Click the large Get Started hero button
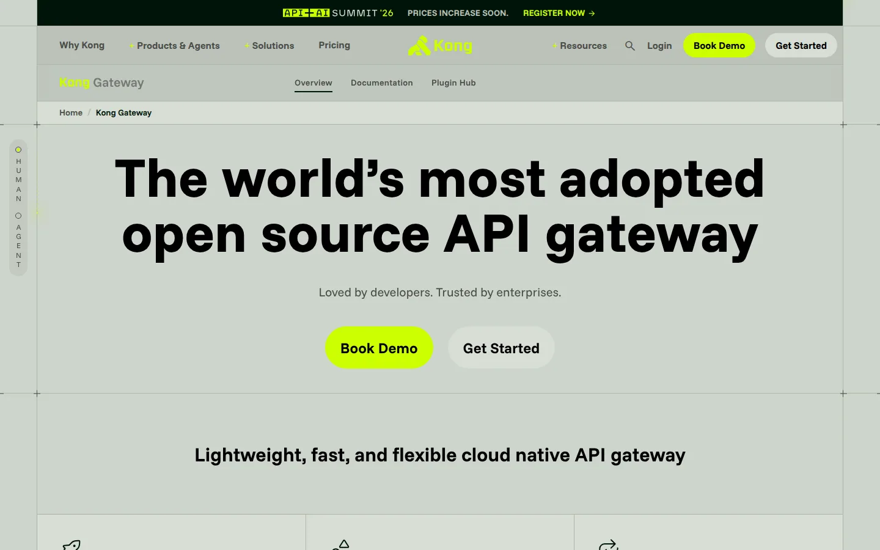This screenshot has height=550, width=880. tap(501, 348)
